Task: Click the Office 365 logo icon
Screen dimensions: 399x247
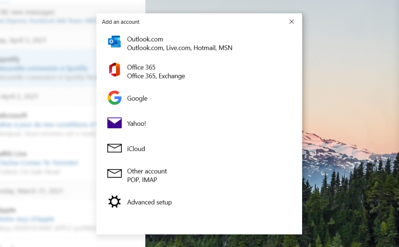Action: pyautogui.click(x=114, y=69)
